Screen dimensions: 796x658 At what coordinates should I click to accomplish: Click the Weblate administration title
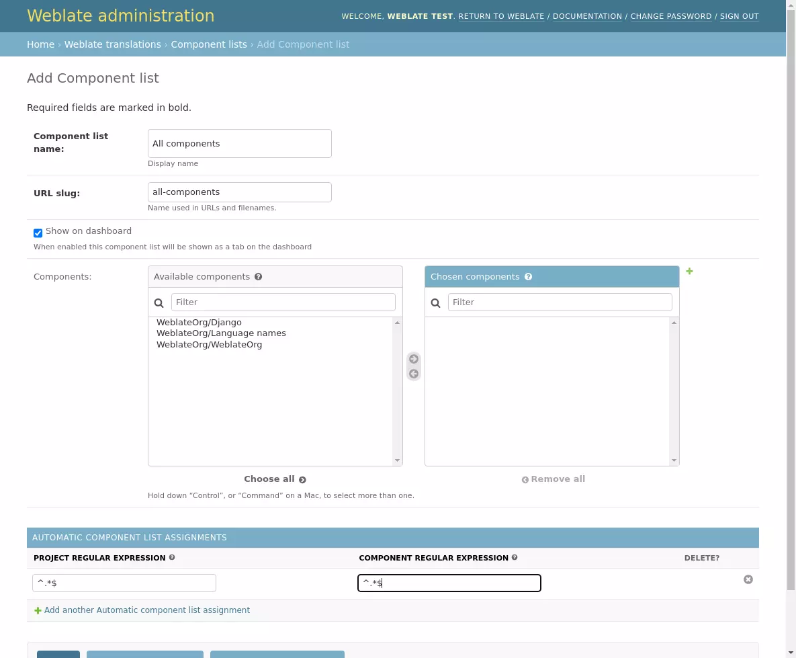[121, 15]
